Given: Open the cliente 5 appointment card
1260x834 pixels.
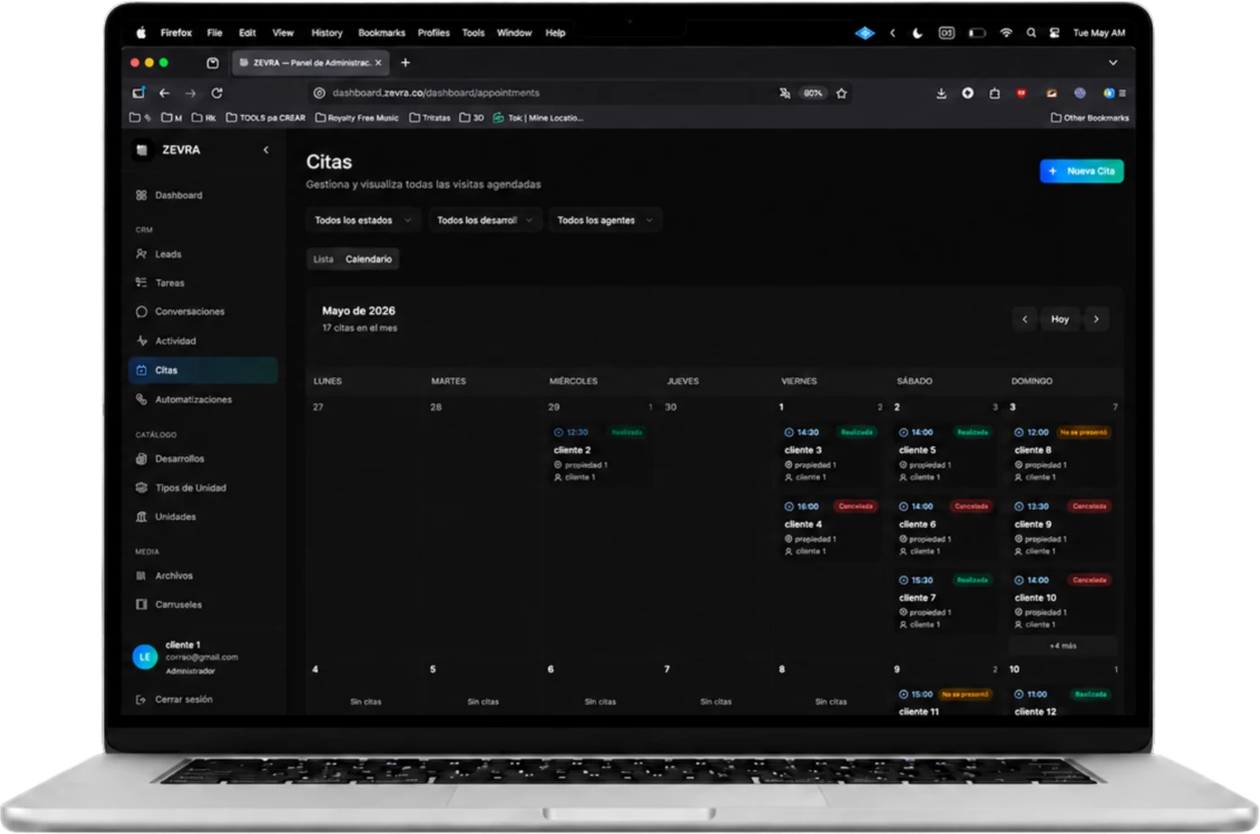Looking at the screenshot, I should (945, 454).
